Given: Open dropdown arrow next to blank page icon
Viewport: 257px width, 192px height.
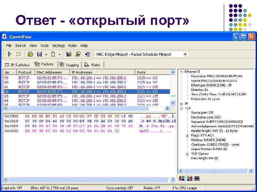Looking at the screenshot, I should tap(60, 54).
